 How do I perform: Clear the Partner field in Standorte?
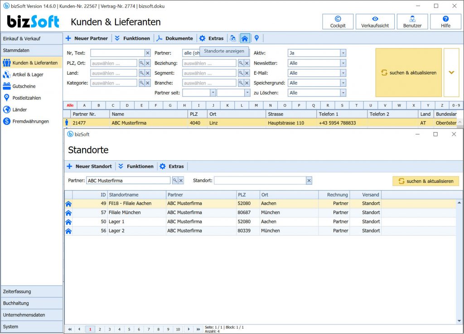coord(181,181)
